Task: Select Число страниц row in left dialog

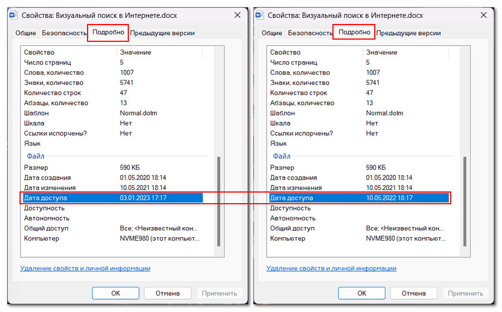Action: click(112, 63)
